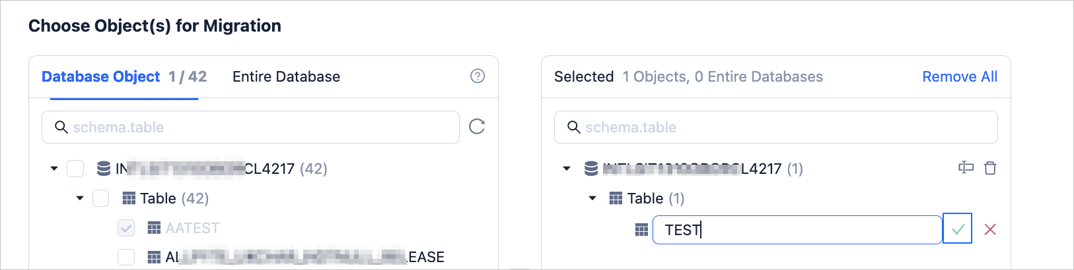Collapse the left database tree node
This screenshot has width=1074, height=270.
54,169
